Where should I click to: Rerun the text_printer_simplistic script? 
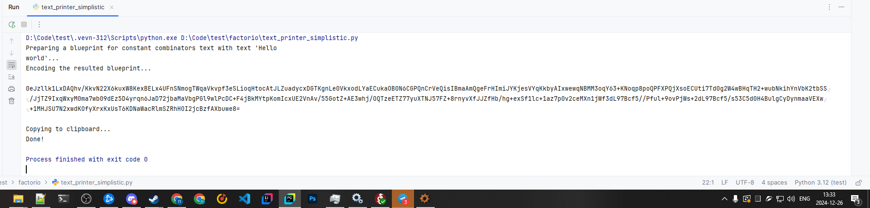(12, 24)
